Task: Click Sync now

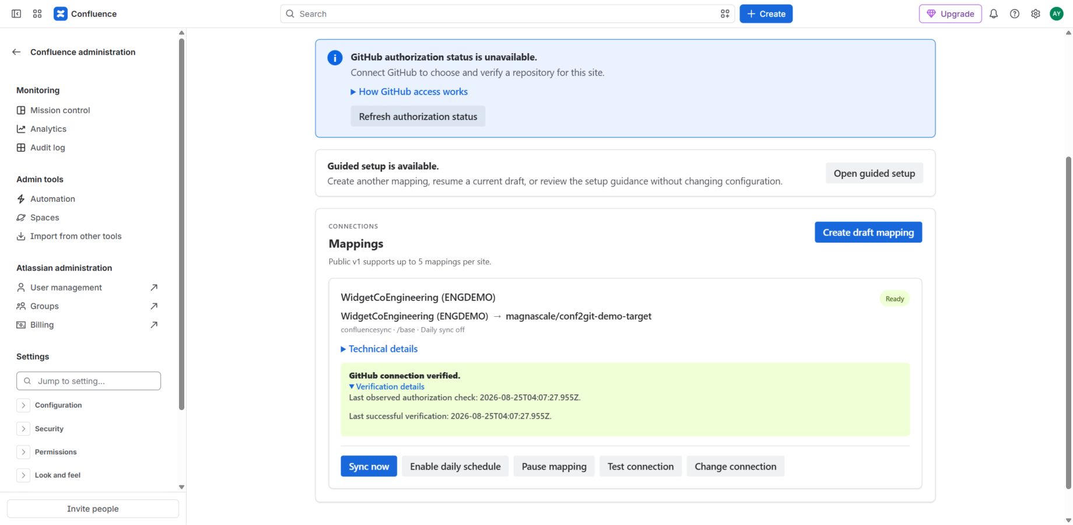Action: (369, 467)
